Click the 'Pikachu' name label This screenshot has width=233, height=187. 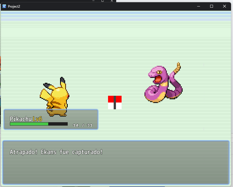(x=21, y=119)
